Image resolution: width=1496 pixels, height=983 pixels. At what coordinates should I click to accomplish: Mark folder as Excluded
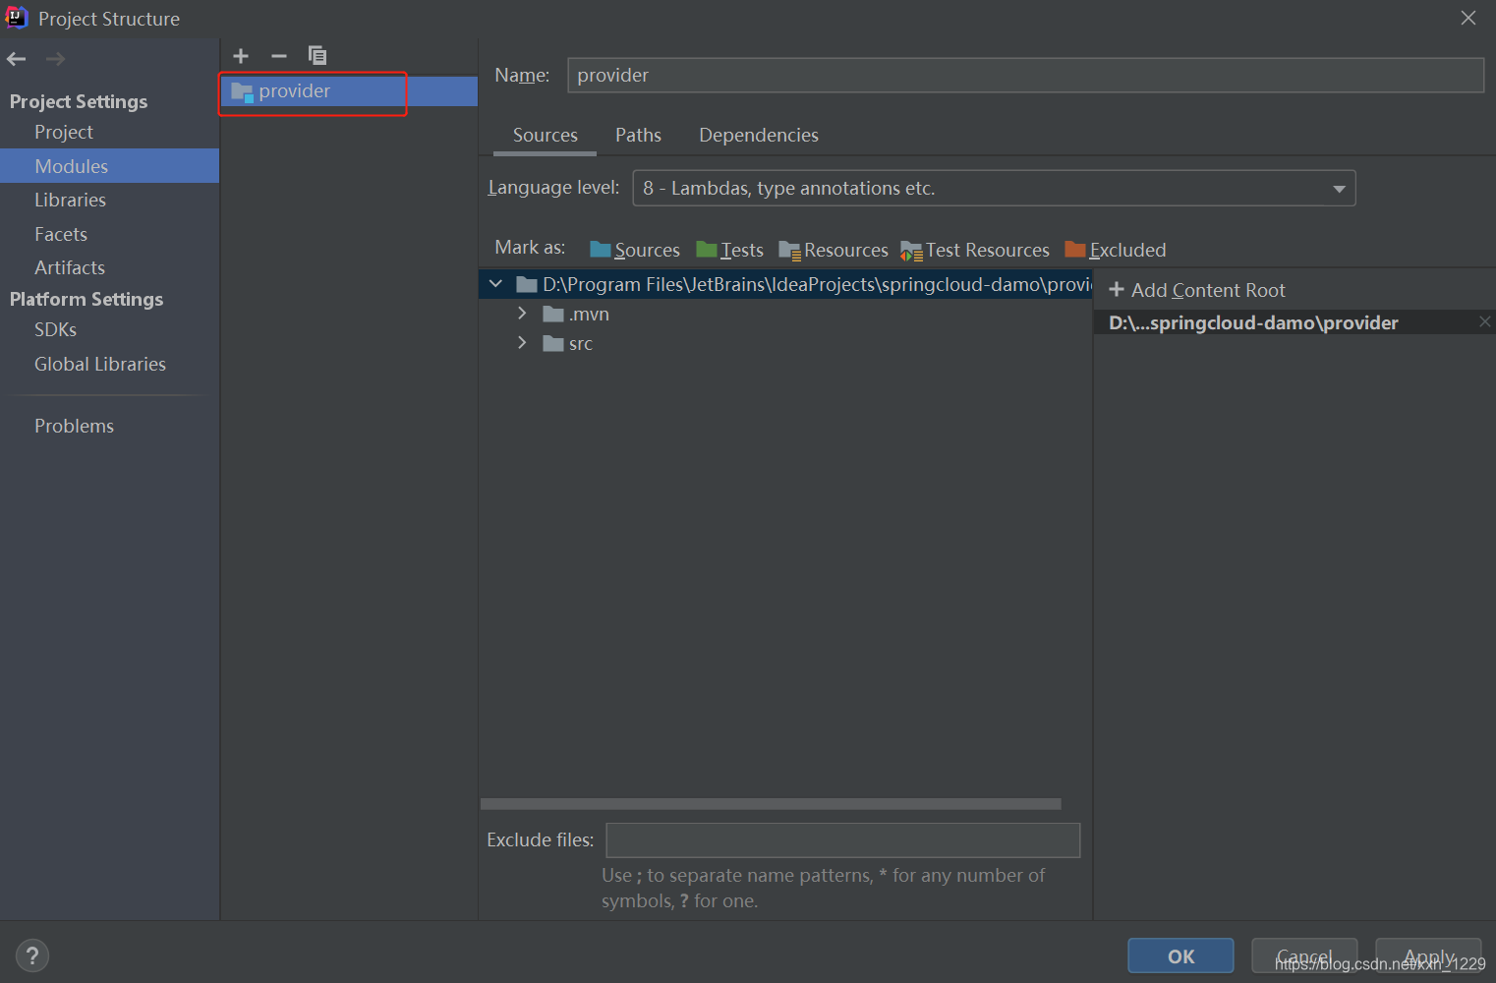1116,250
